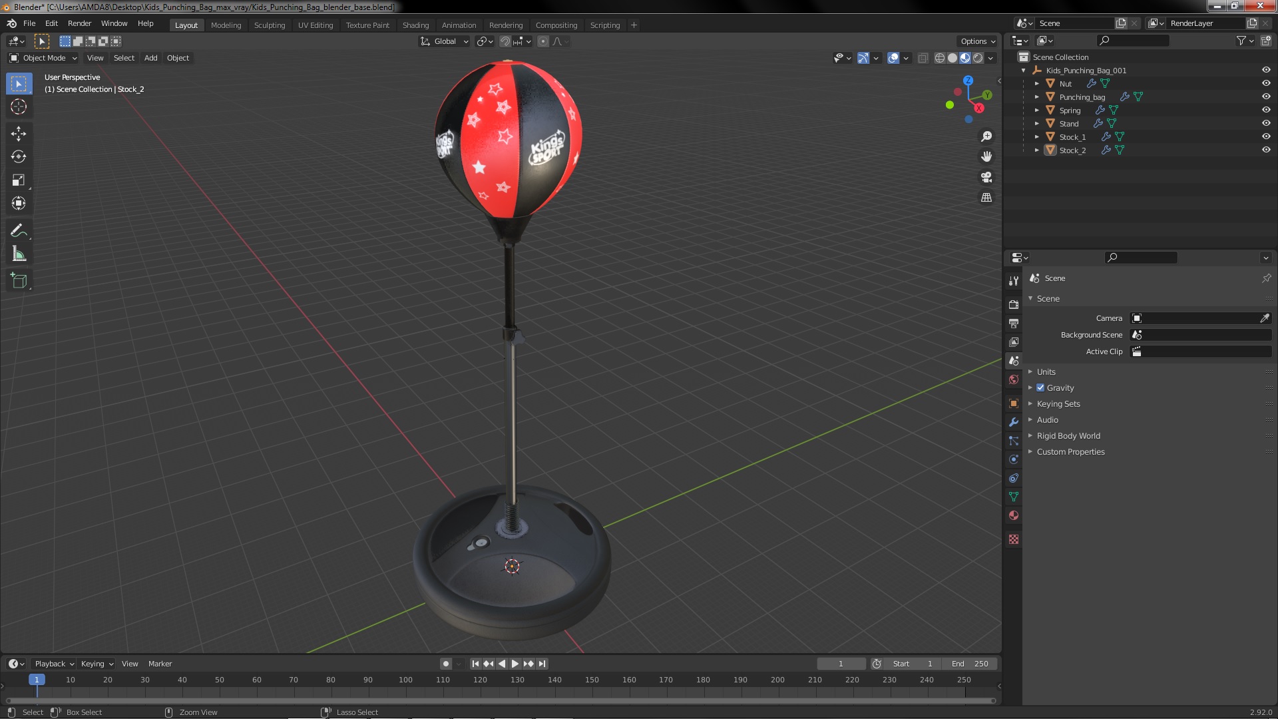The height and width of the screenshot is (719, 1278).
Task: Select the Annotate tool
Action: pyautogui.click(x=19, y=231)
